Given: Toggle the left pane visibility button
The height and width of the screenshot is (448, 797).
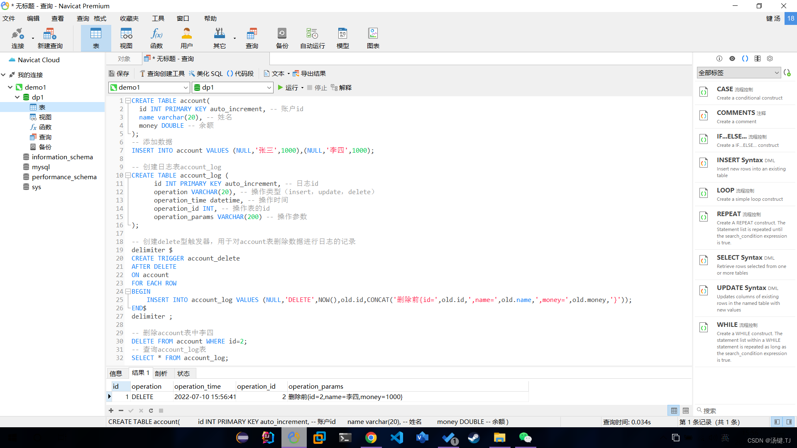Looking at the screenshot, I should pyautogui.click(x=777, y=422).
